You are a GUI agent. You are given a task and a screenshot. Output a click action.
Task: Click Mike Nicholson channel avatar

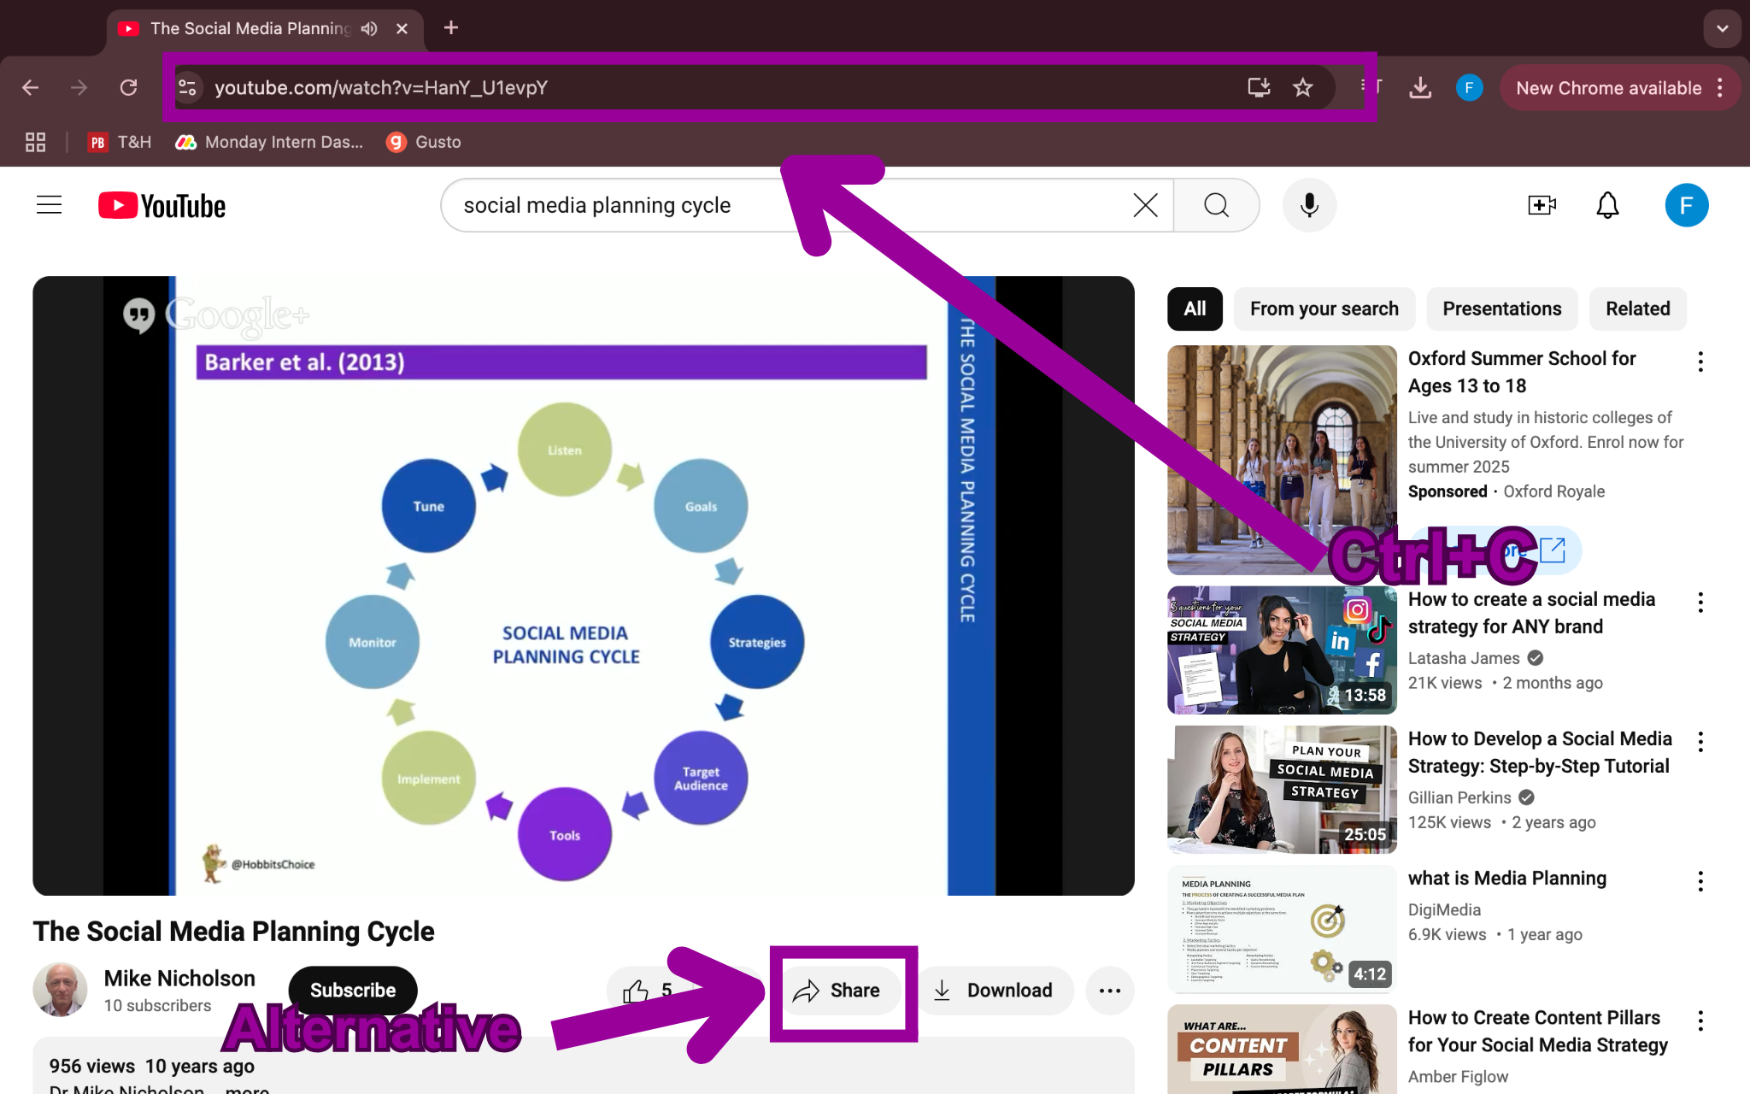click(60, 990)
